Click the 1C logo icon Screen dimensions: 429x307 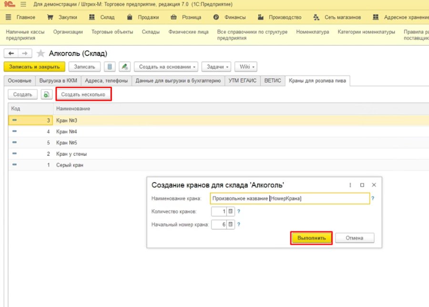pyautogui.click(x=10, y=4)
